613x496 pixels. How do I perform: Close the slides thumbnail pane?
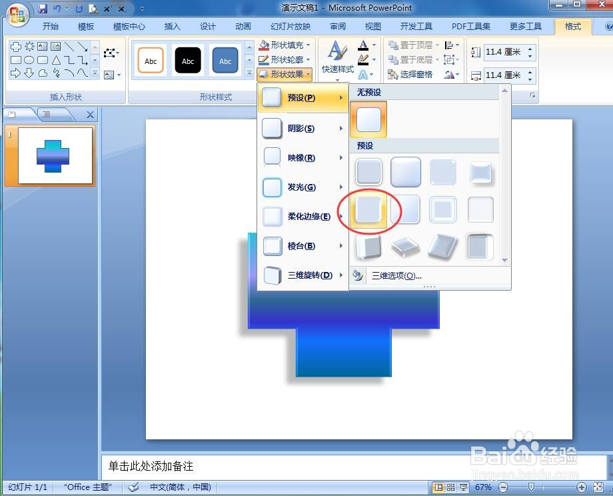point(90,115)
